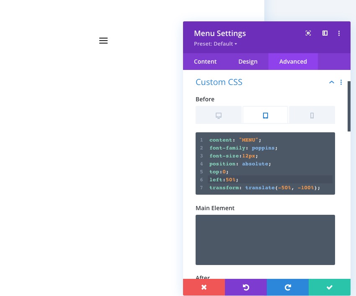
Task: Toggle the tablet responsive view
Action: [x=265, y=115]
